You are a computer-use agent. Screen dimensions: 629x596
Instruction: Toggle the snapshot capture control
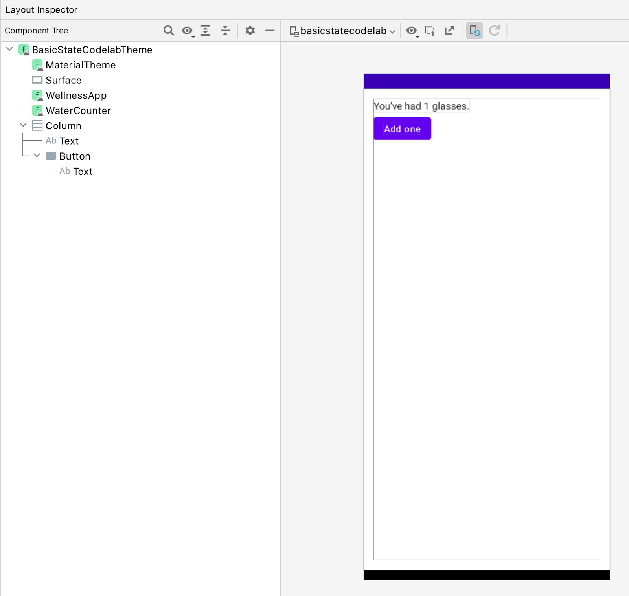(430, 30)
